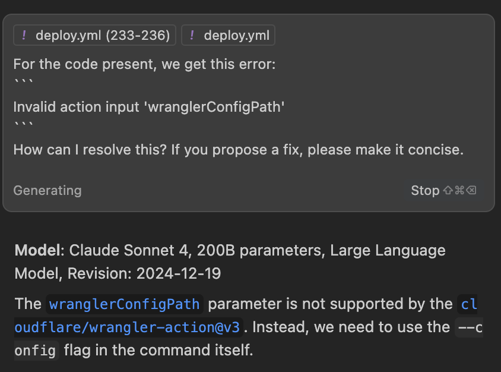Click the closing triple backticks in the prompt
Viewport: 501px width, 372px height.
24,125
